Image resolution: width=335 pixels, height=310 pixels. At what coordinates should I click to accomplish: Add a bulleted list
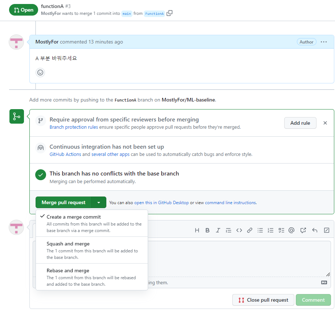coord(260,230)
